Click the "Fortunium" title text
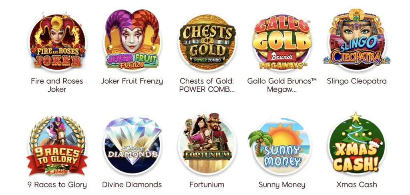This screenshot has width=410, height=195. (x=207, y=185)
